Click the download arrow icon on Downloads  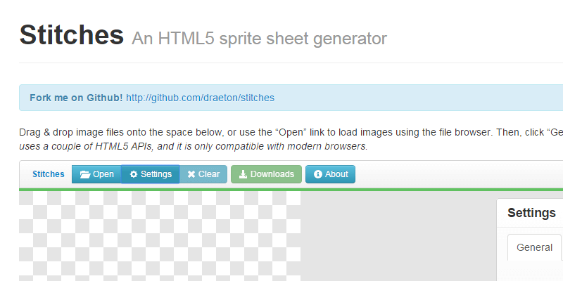(x=243, y=174)
